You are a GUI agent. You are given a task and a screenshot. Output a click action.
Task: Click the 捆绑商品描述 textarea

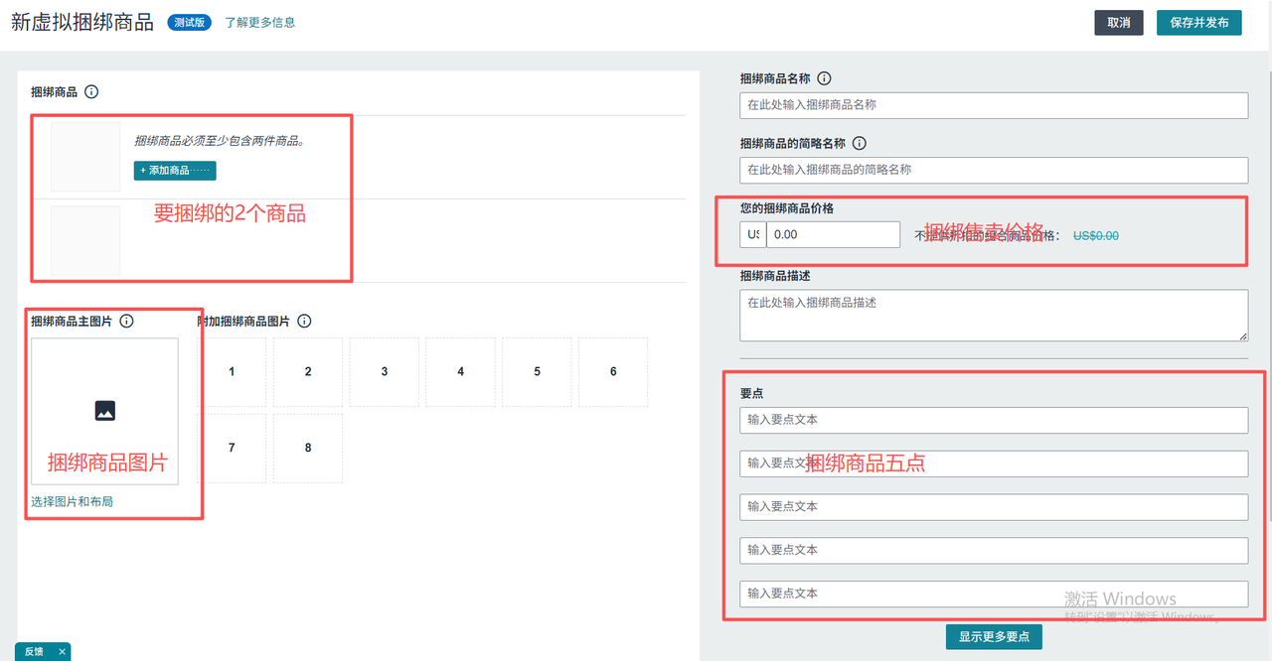click(994, 315)
